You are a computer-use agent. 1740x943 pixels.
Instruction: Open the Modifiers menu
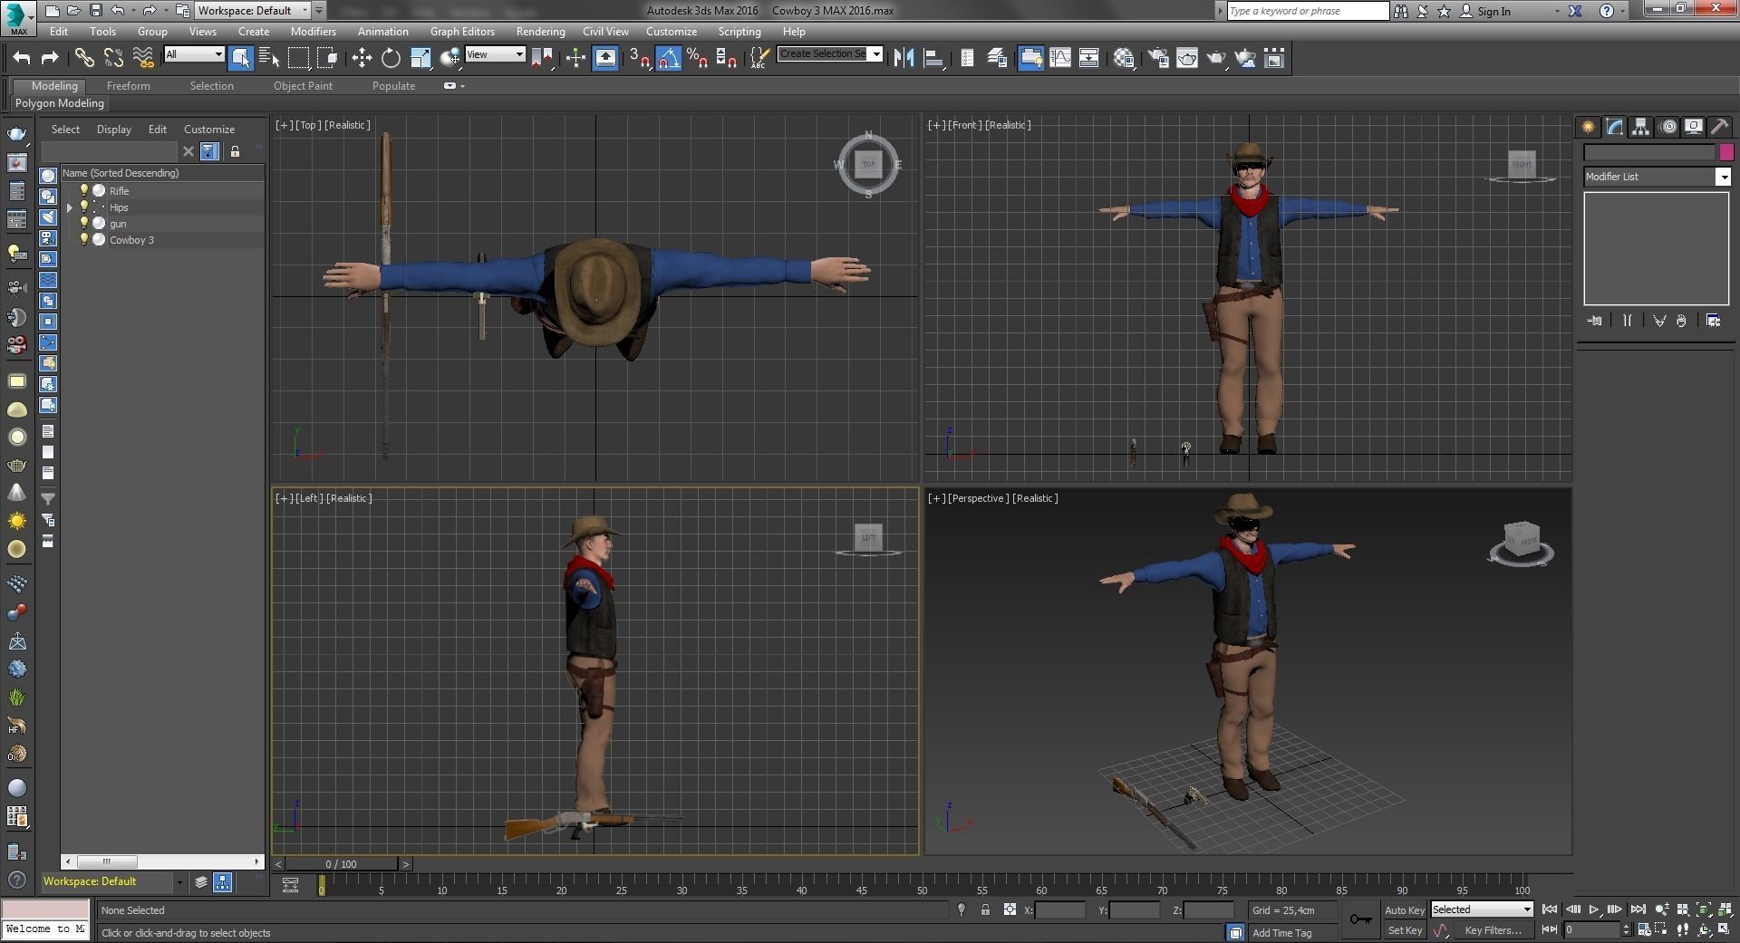(x=314, y=32)
